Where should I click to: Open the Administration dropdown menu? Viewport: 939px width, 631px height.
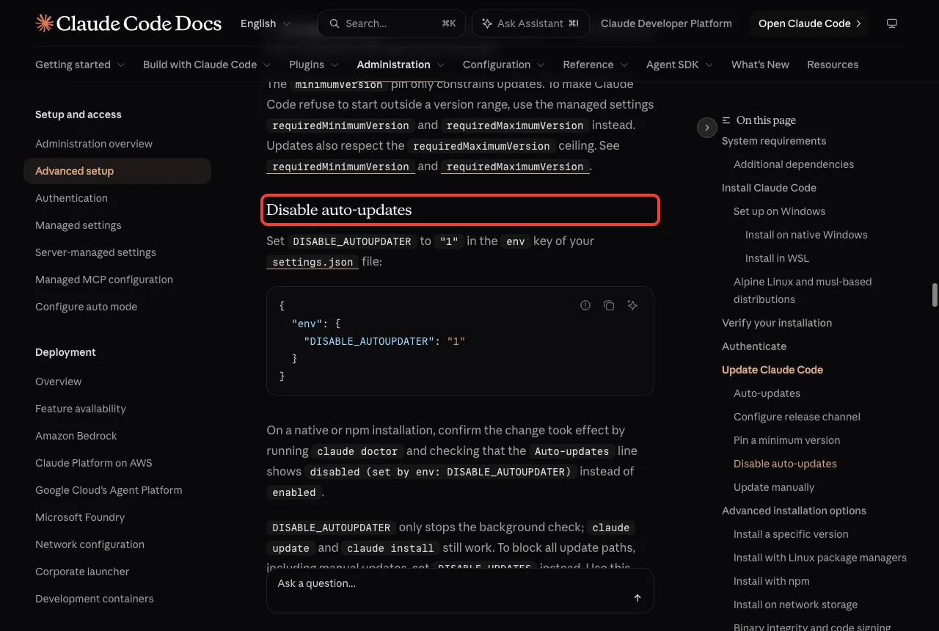coord(401,65)
